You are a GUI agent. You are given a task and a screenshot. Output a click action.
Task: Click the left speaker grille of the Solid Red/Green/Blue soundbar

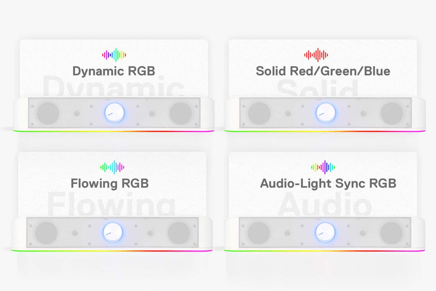[x=259, y=113]
